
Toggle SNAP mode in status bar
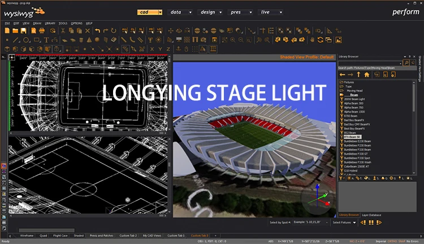pyautogui.click(x=401, y=241)
